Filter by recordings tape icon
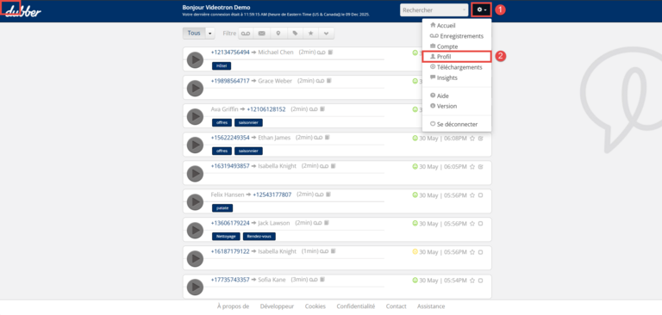 (246, 34)
